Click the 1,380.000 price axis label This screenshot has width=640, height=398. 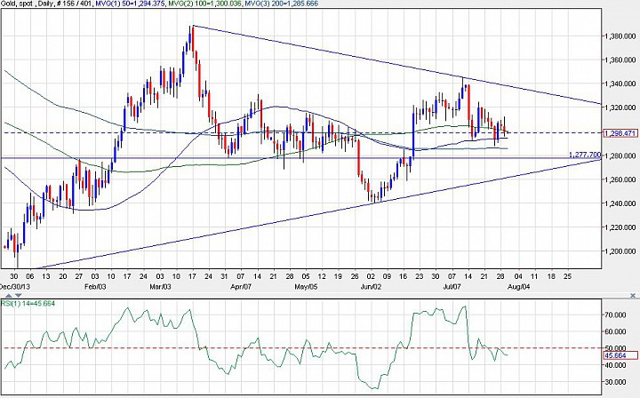pos(620,36)
